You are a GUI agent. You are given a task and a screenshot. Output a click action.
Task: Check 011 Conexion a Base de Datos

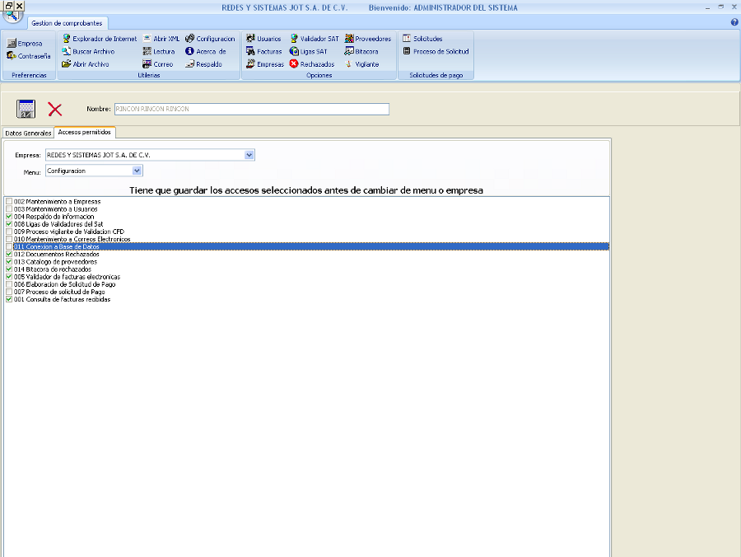tap(9, 246)
